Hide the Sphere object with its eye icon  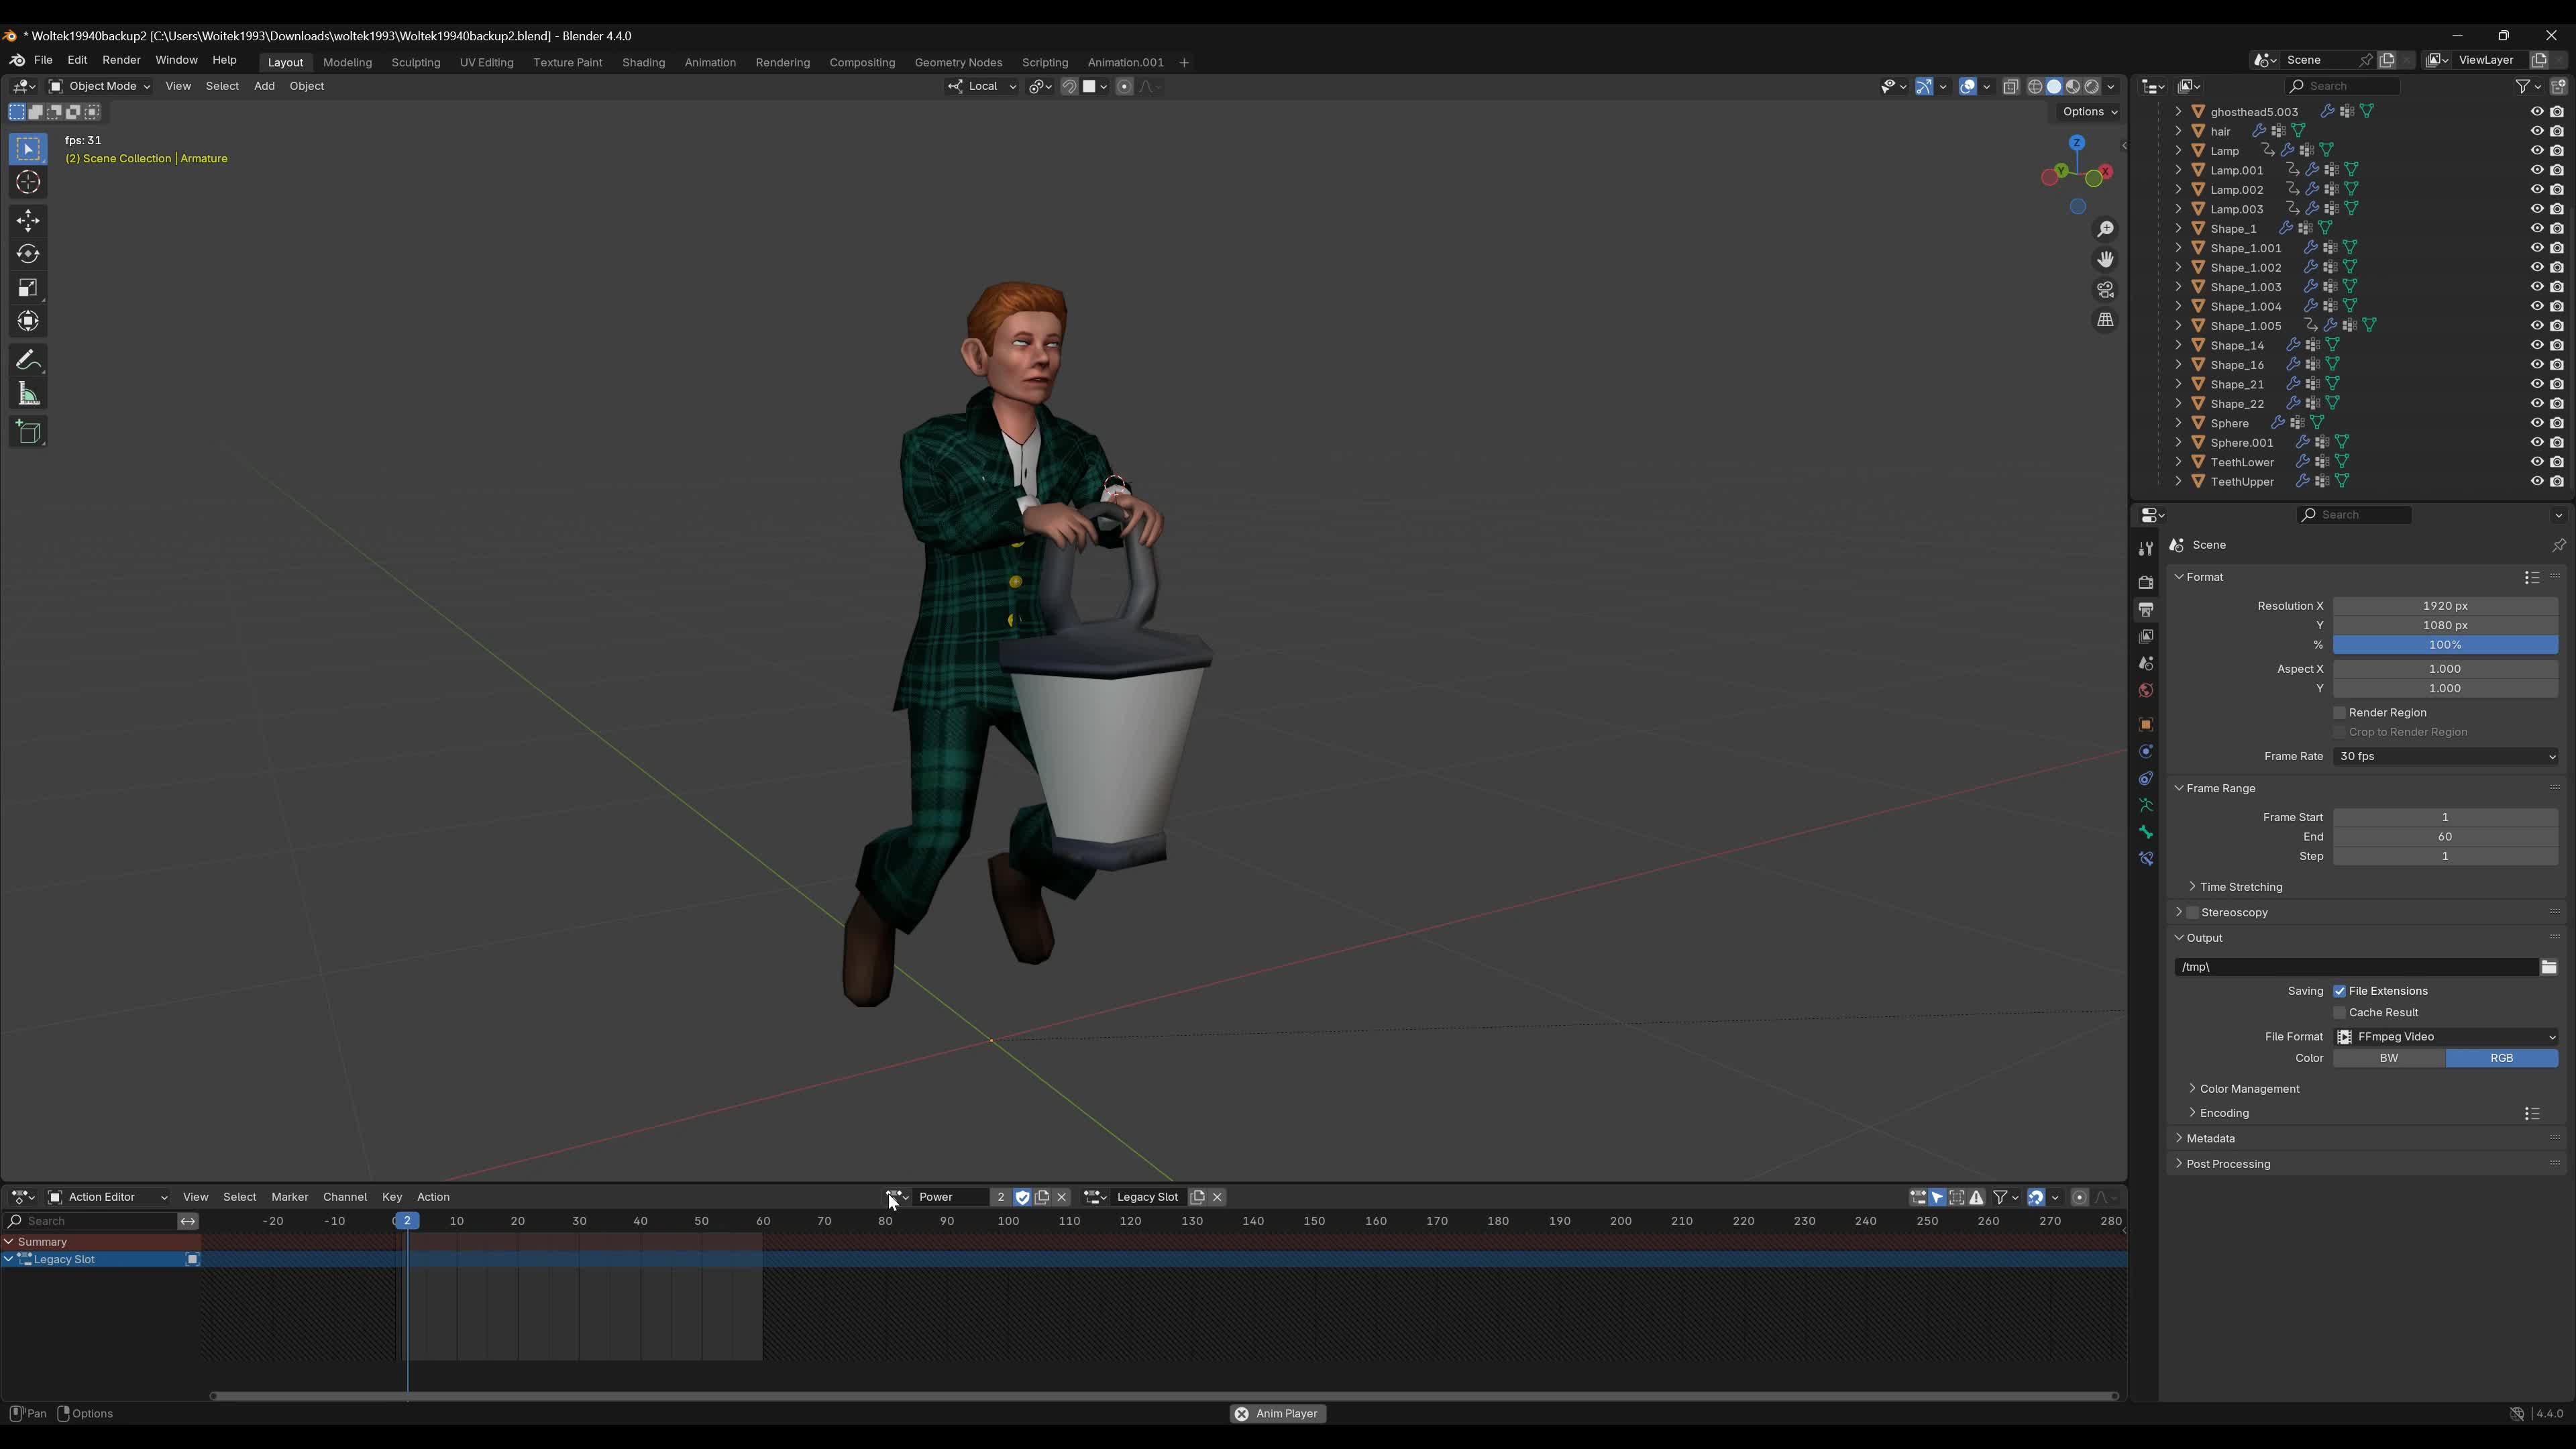[2536, 423]
